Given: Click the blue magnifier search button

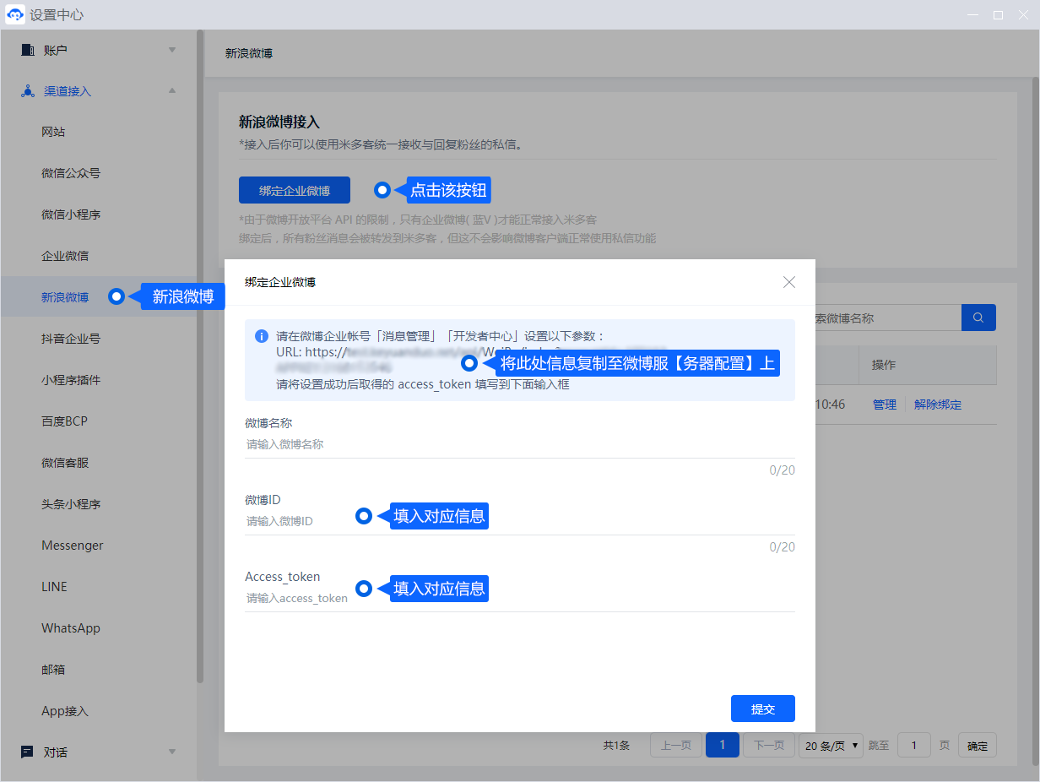Looking at the screenshot, I should (x=978, y=318).
